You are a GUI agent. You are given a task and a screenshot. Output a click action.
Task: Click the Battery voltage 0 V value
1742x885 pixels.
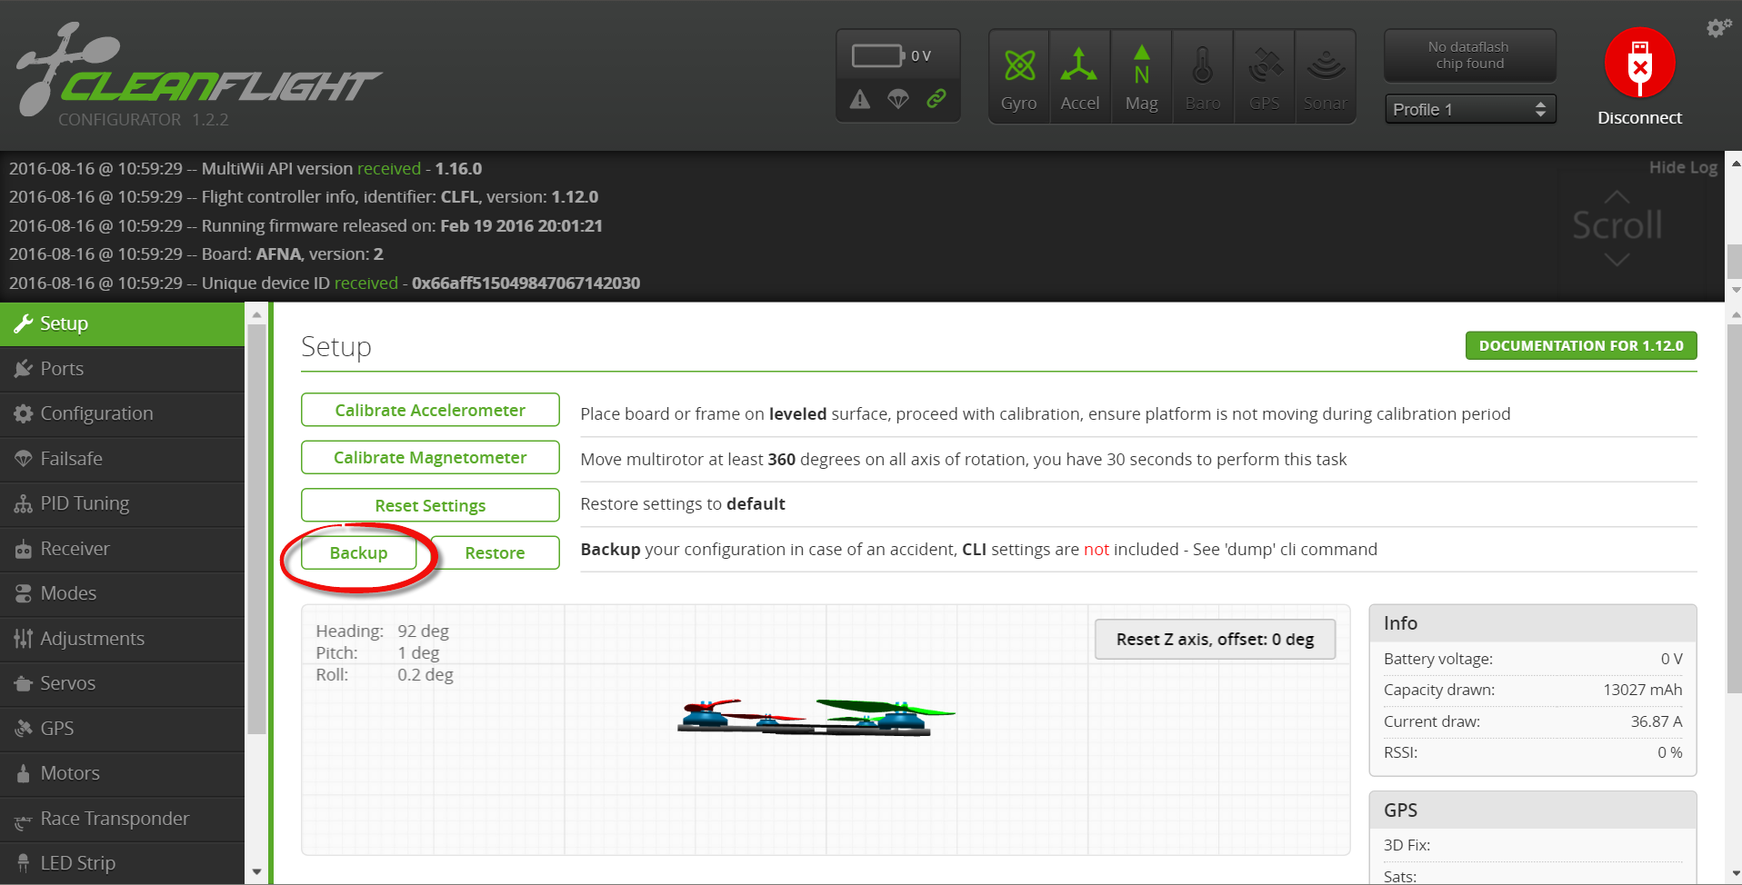1671,659
